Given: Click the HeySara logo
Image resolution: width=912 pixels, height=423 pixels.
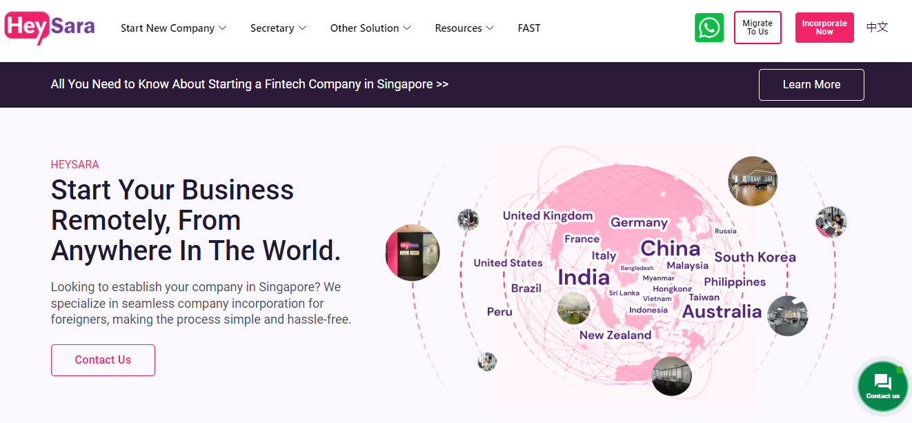Looking at the screenshot, I should pos(49,28).
